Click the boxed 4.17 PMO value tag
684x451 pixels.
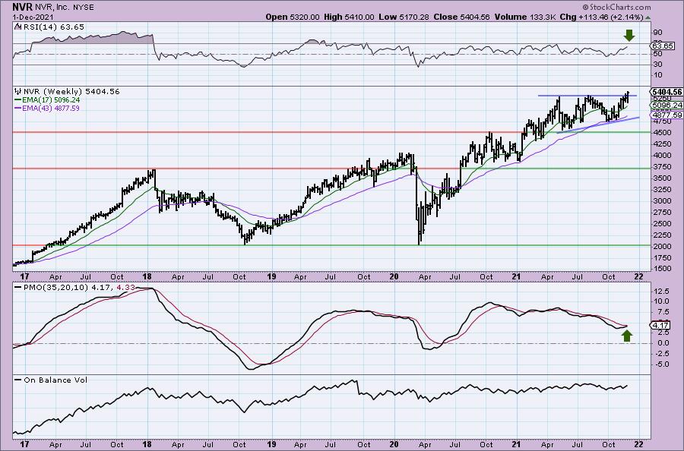[660, 326]
